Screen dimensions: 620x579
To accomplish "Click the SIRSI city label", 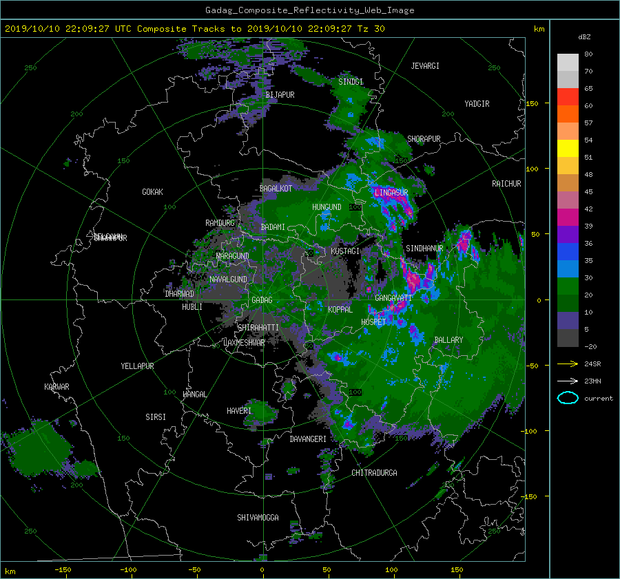I will pos(156,417).
